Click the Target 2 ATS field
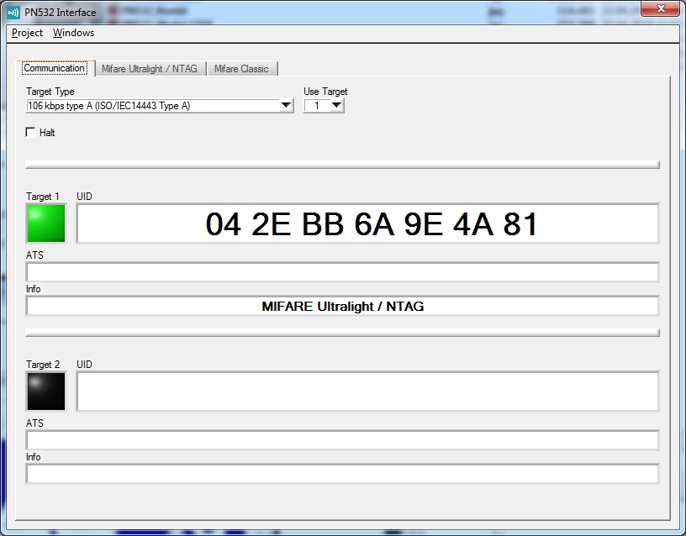This screenshot has width=686, height=536. (342, 440)
